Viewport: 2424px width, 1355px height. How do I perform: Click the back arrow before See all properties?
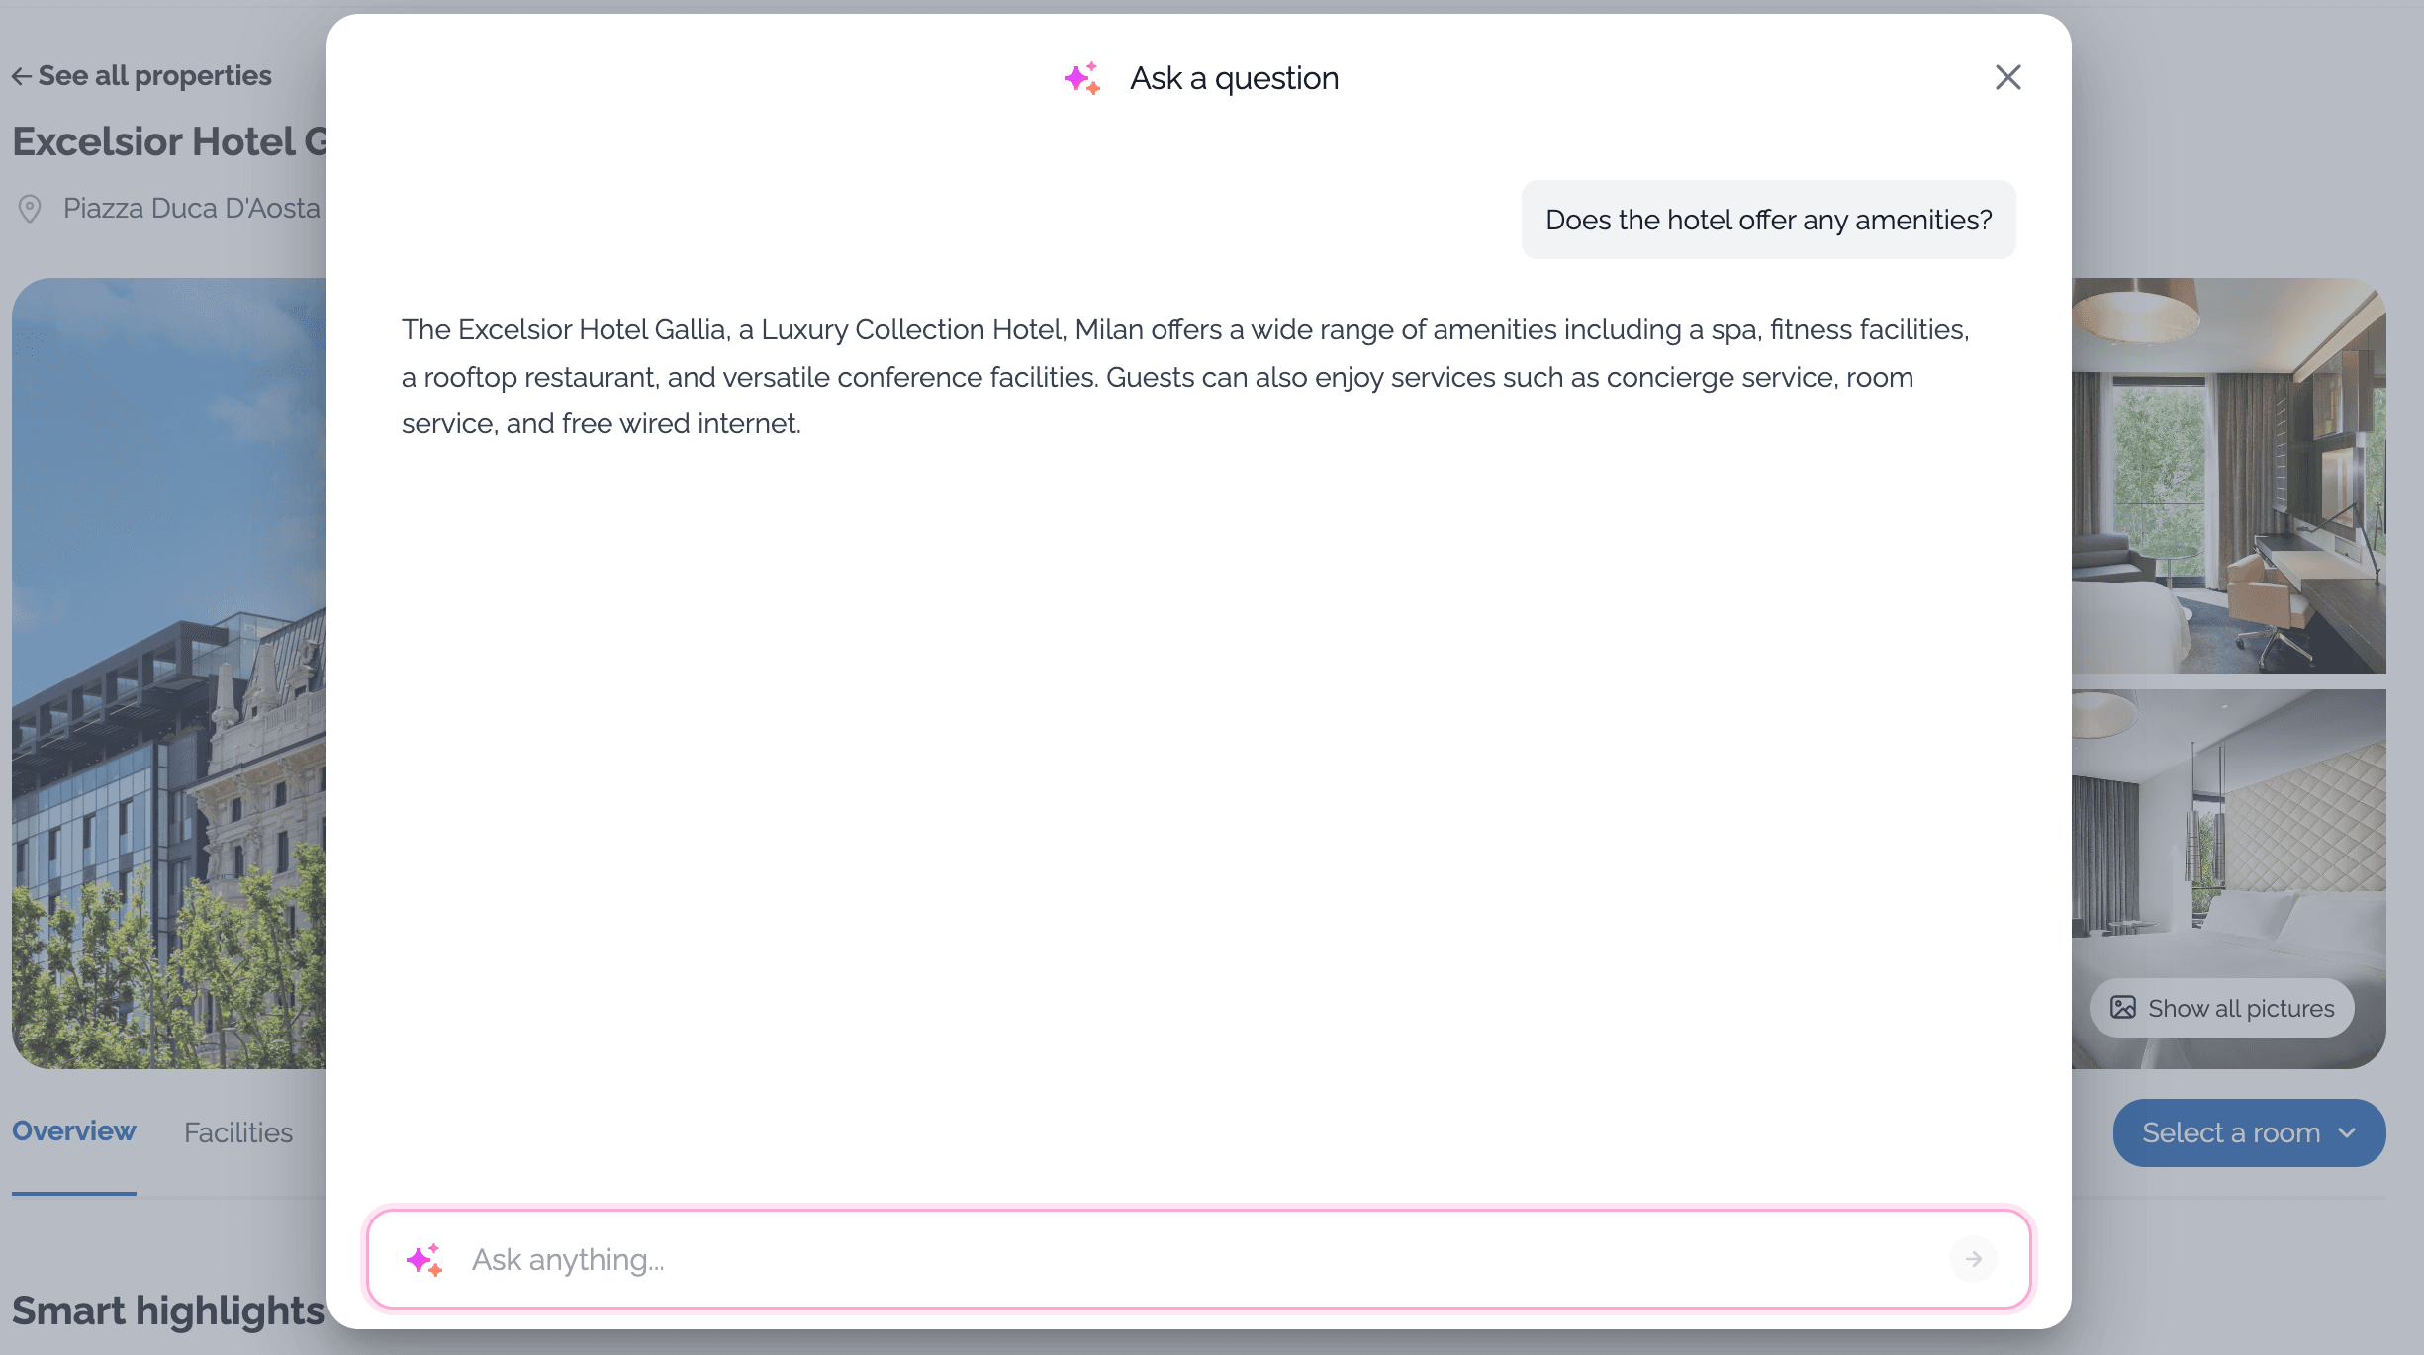click(x=22, y=75)
